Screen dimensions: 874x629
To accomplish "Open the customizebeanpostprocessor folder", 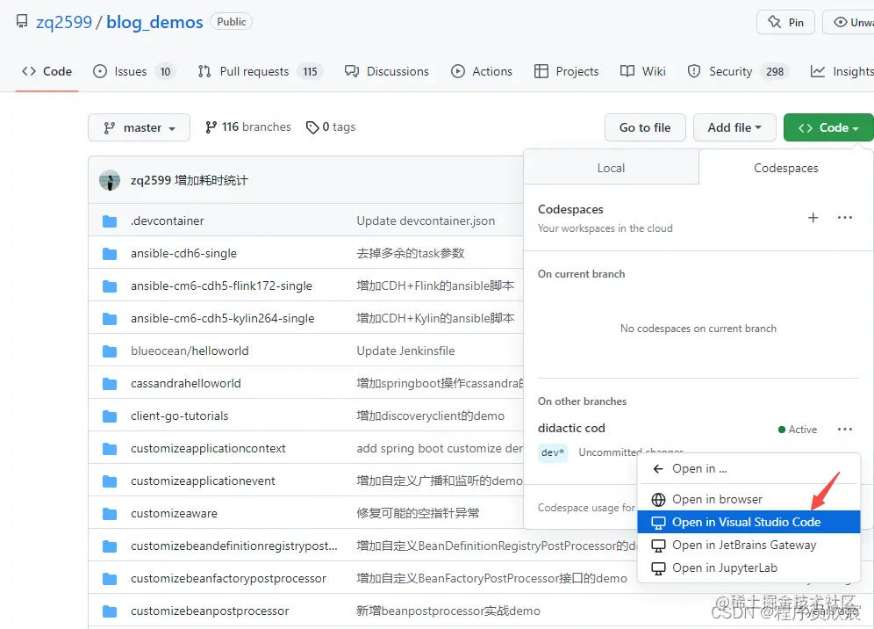I will pyautogui.click(x=210, y=611).
